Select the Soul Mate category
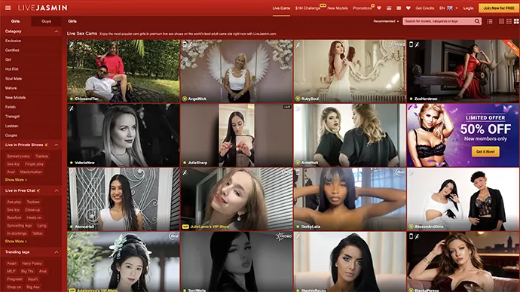 [x=14, y=79]
